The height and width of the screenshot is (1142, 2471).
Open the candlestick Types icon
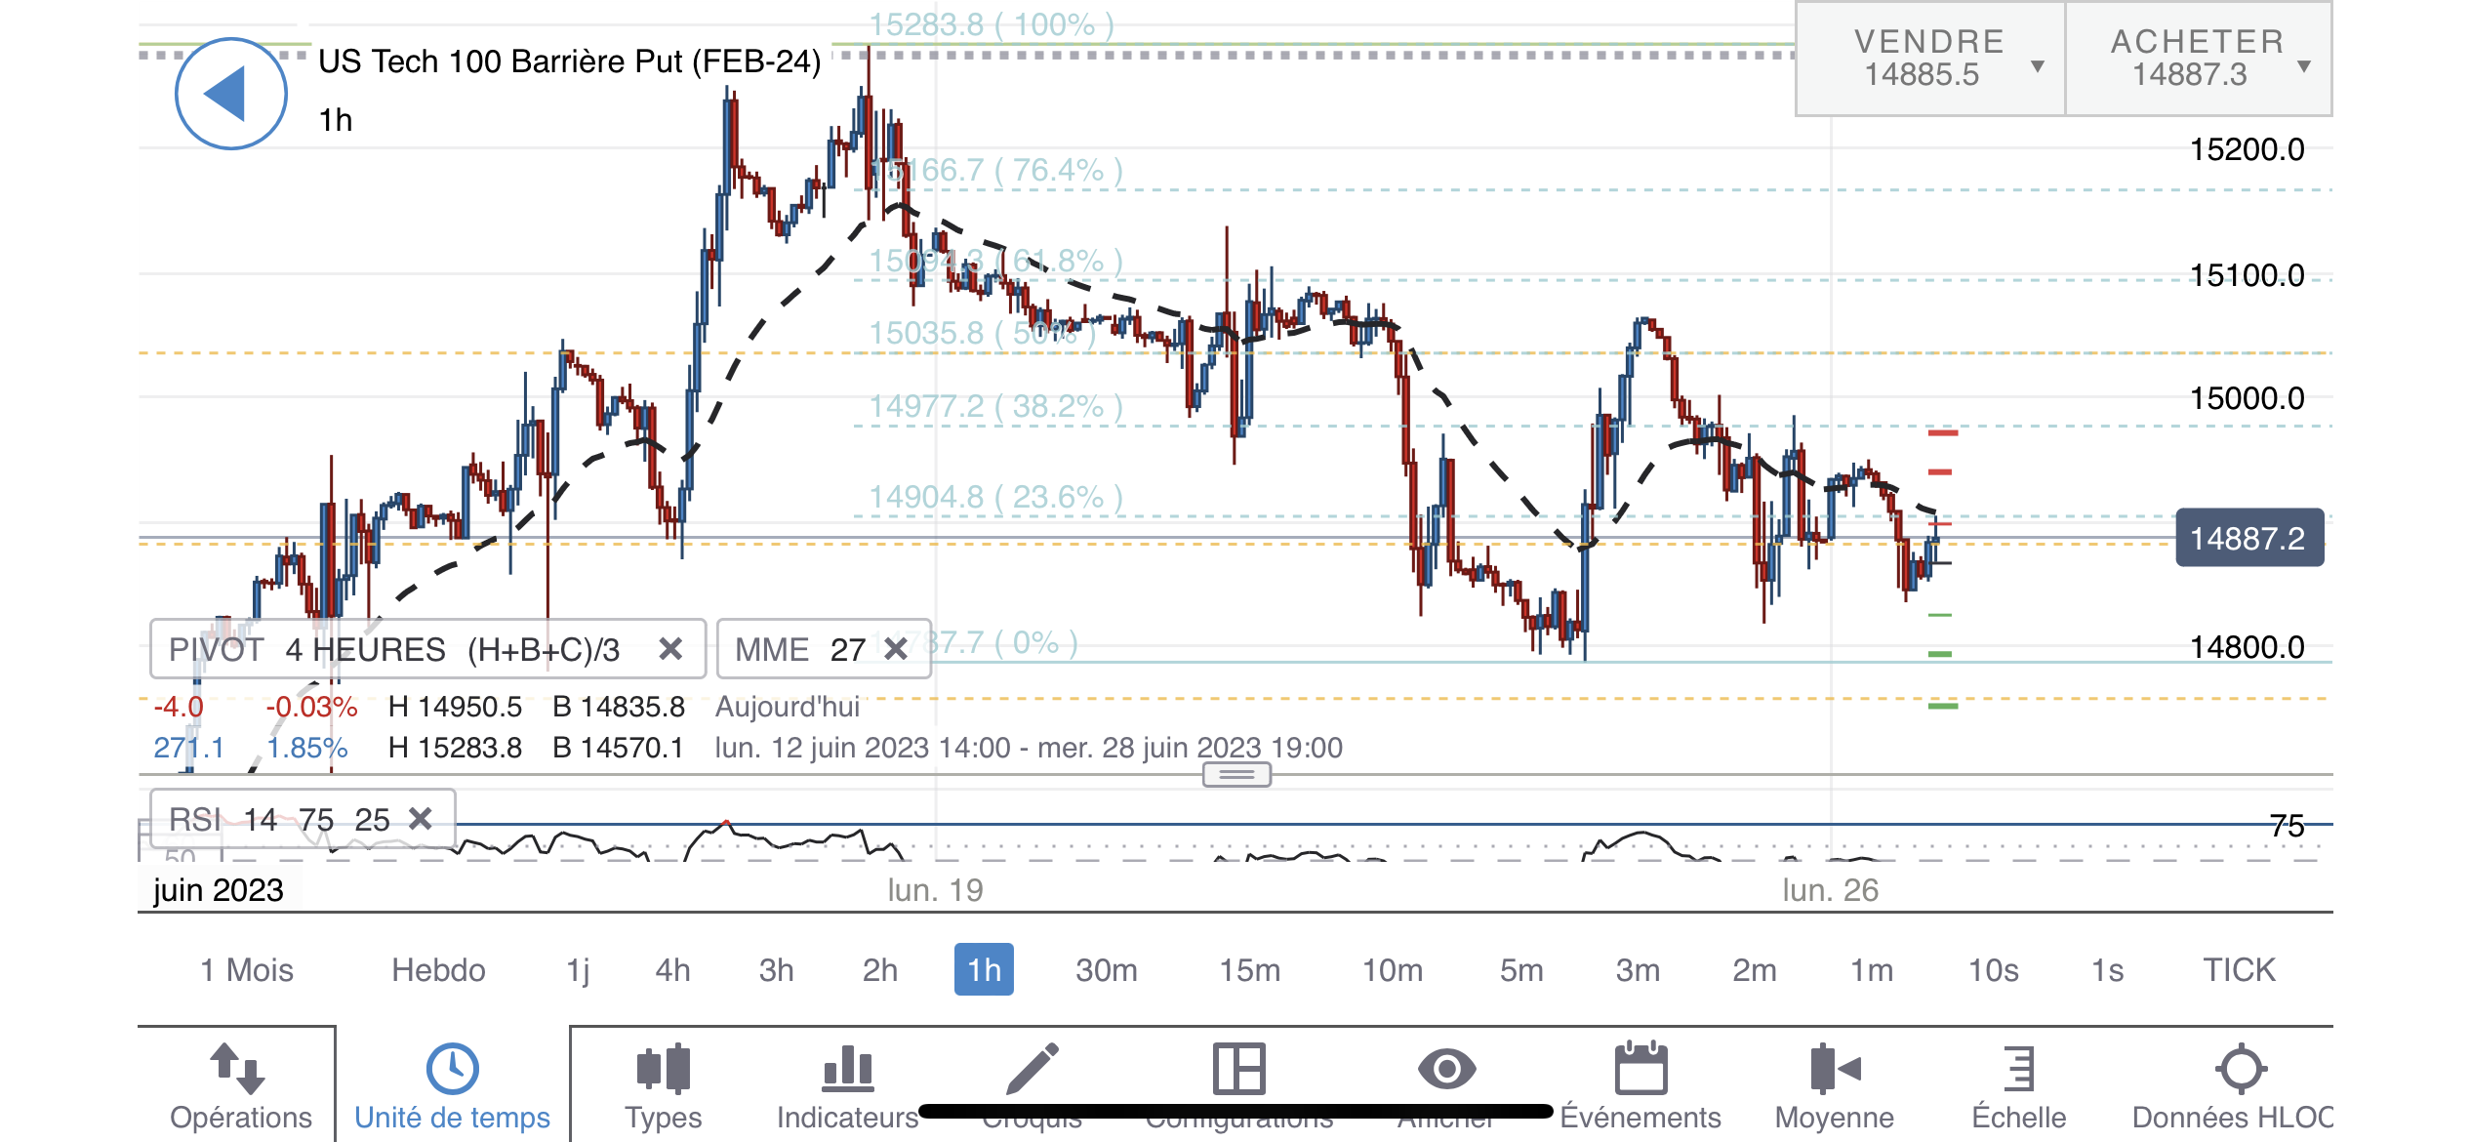click(x=663, y=1069)
